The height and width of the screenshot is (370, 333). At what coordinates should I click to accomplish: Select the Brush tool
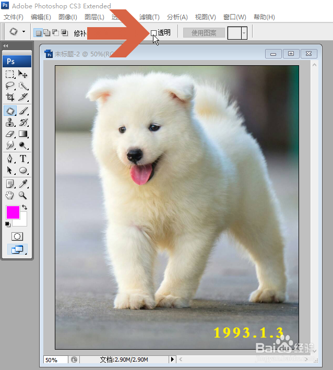pyautogui.click(x=23, y=111)
